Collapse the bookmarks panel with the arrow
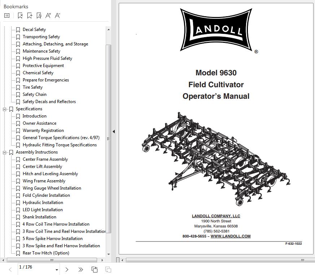 click(114, 132)
